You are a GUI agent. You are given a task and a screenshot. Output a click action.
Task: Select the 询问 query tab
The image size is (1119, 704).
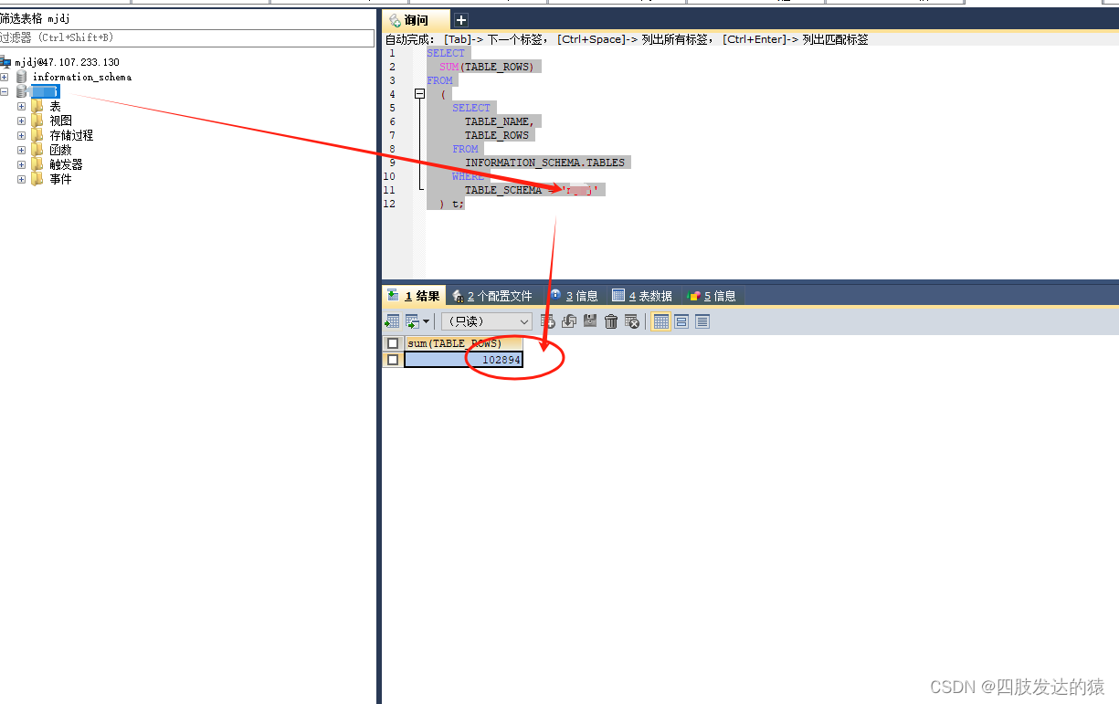tap(417, 20)
